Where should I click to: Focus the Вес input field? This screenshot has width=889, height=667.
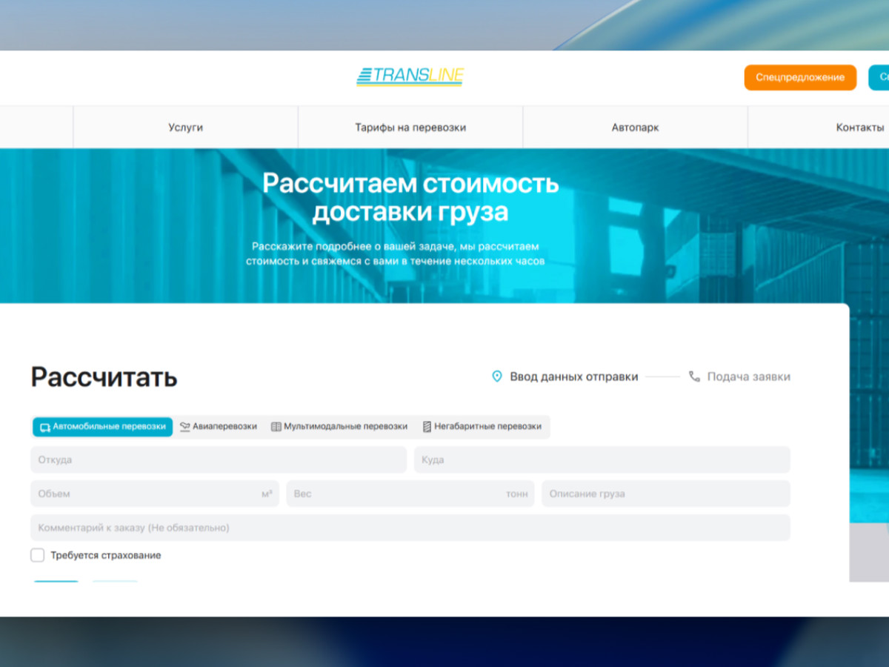coord(410,494)
